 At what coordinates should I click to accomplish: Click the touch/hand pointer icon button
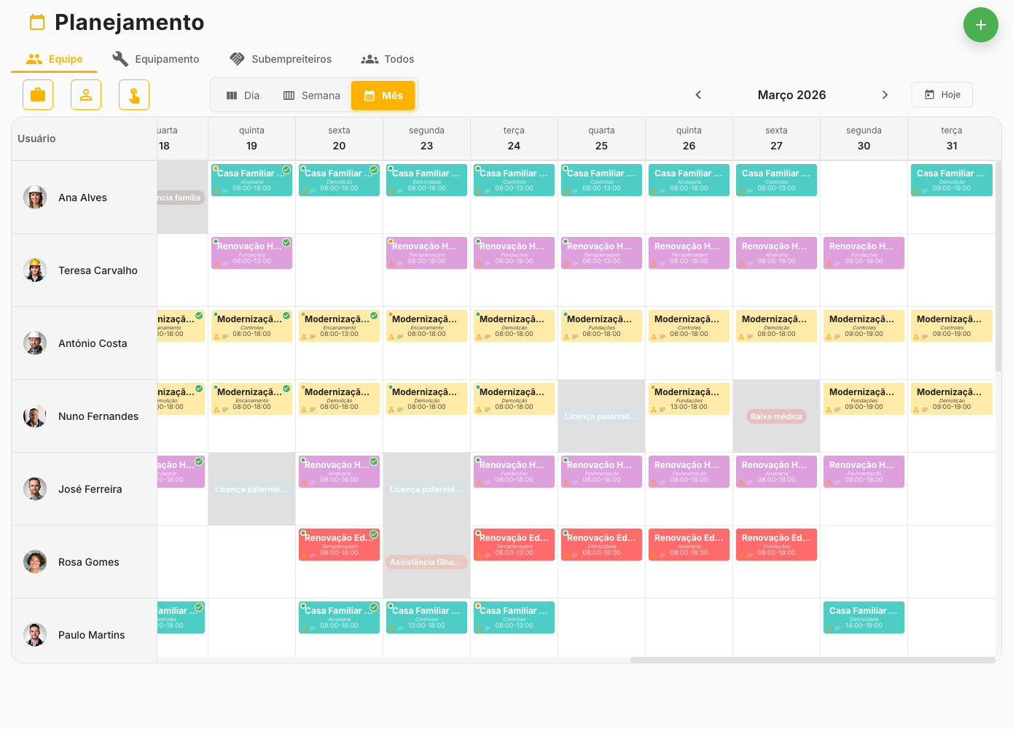coord(134,95)
